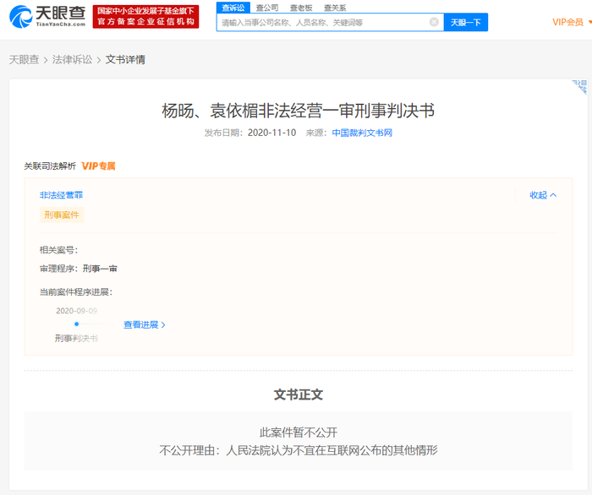The height and width of the screenshot is (495, 592).
Task: Focus the company name search input
Action: click(x=321, y=23)
